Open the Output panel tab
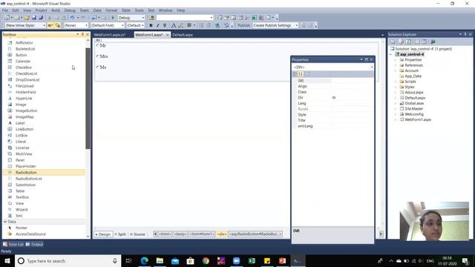 click(x=35, y=244)
